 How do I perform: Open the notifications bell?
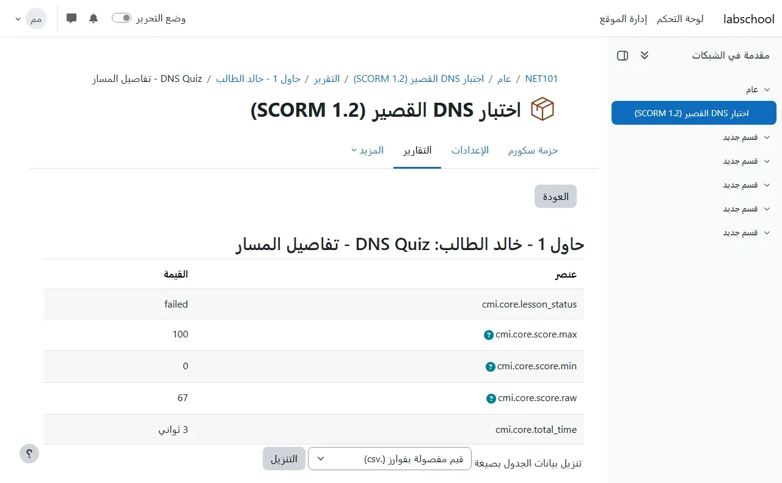click(93, 18)
